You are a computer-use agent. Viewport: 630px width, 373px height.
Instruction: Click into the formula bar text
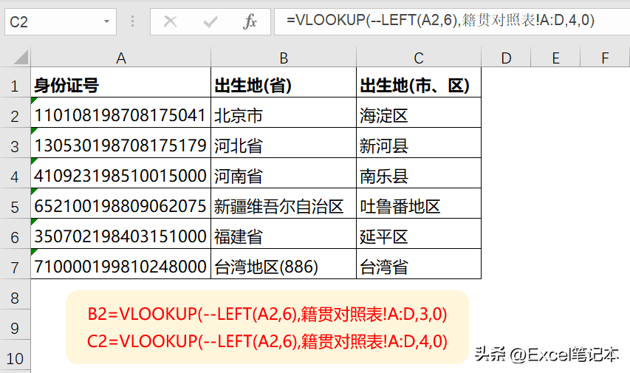coord(452,21)
